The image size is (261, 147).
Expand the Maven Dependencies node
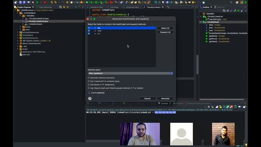click(18, 44)
